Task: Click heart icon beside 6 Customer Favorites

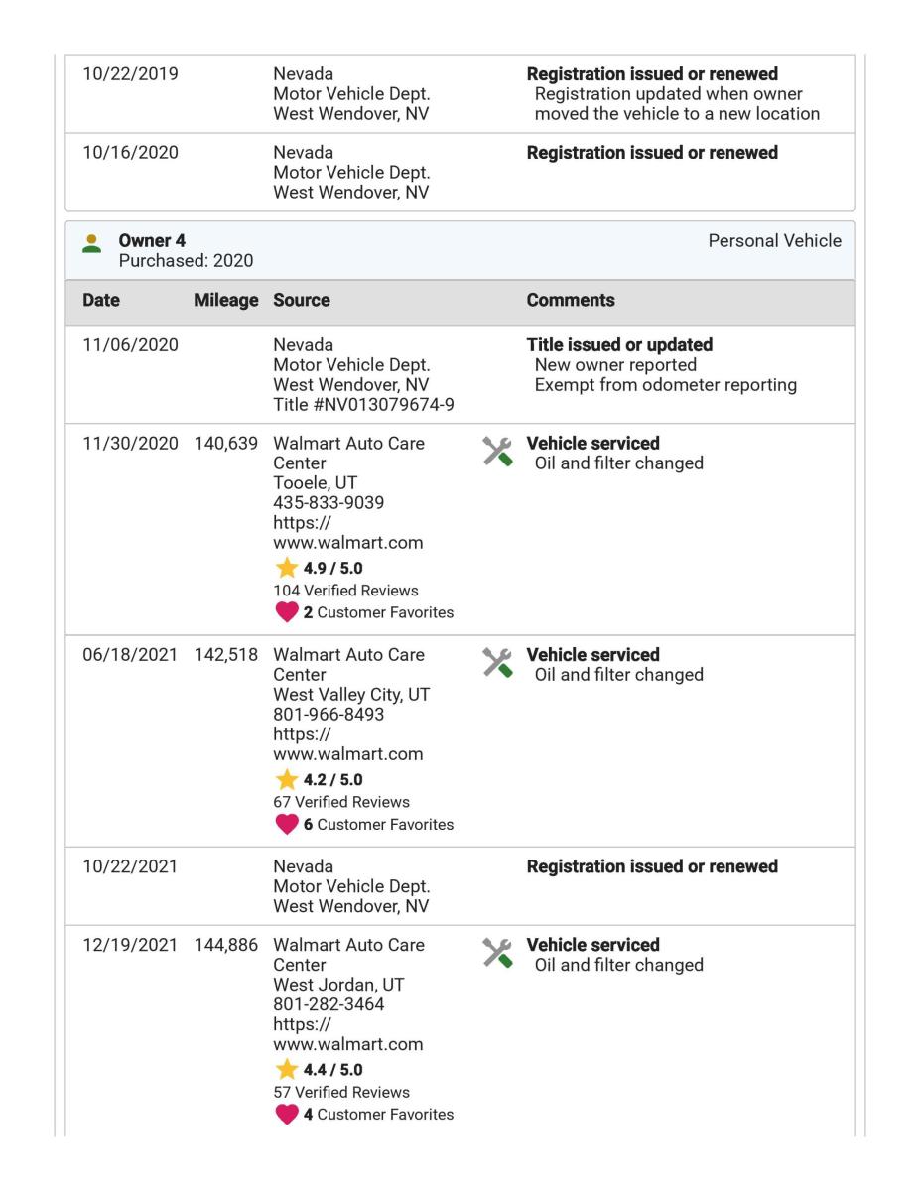Action: [286, 825]
